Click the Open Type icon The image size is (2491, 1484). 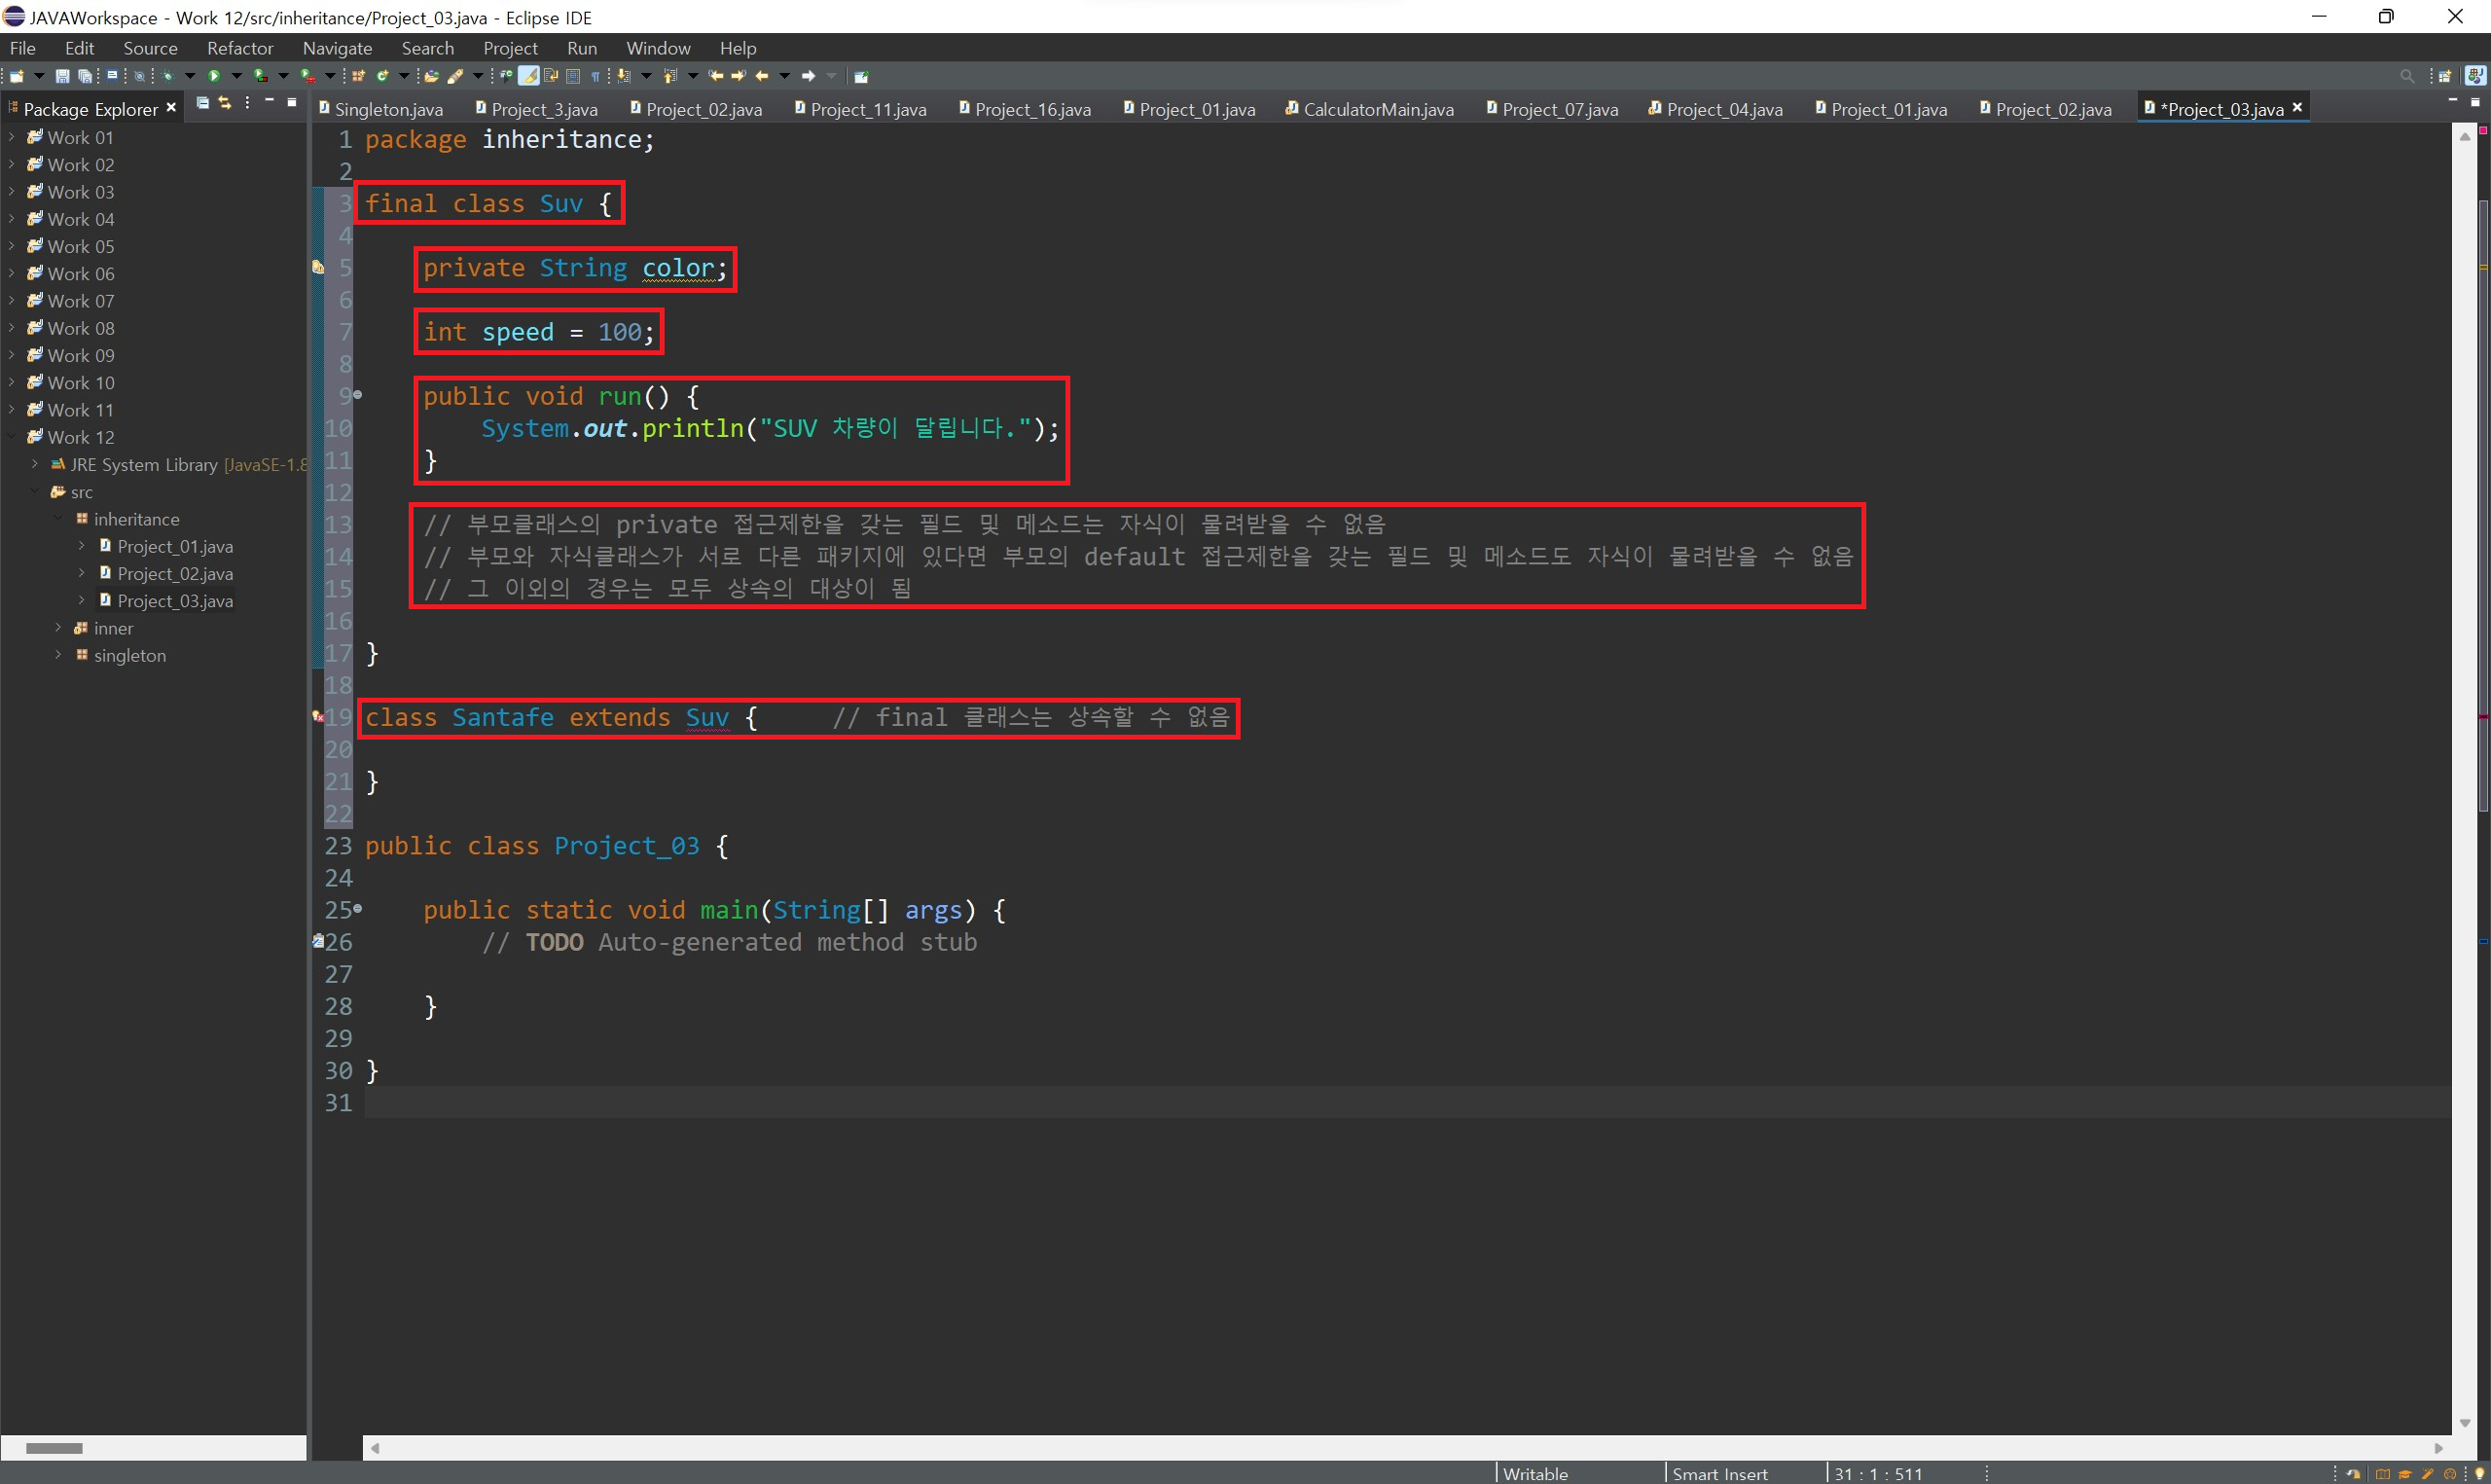[x=431, y=76]
